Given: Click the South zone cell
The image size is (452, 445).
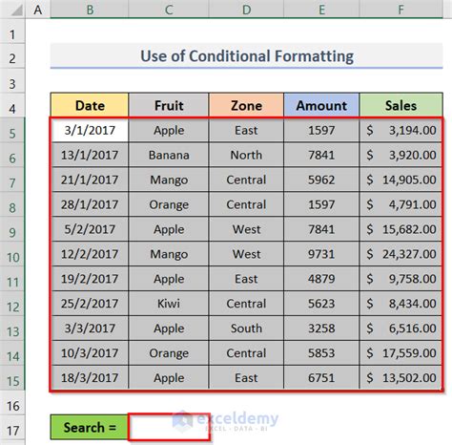Looking at the screenshot, I should click(x=246, y=328).
